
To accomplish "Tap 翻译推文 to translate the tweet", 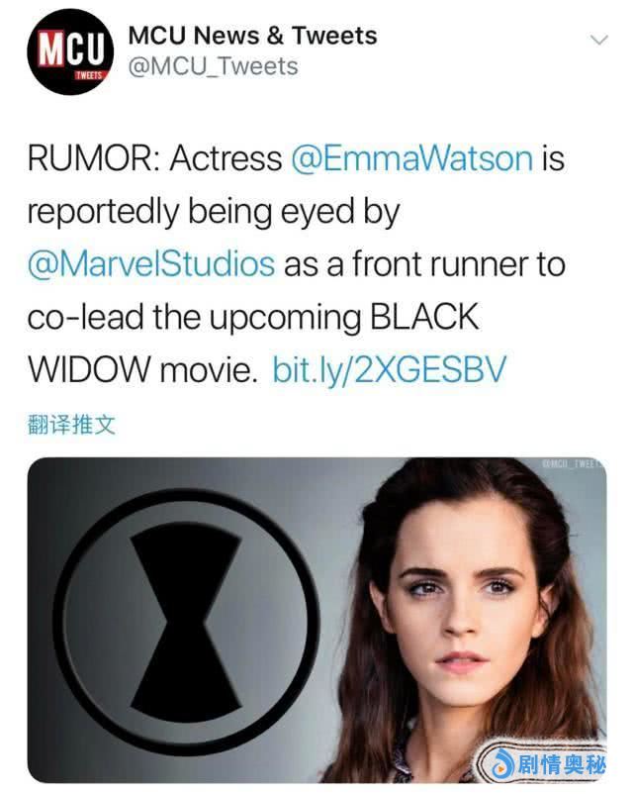I will [x=71, y=425].
